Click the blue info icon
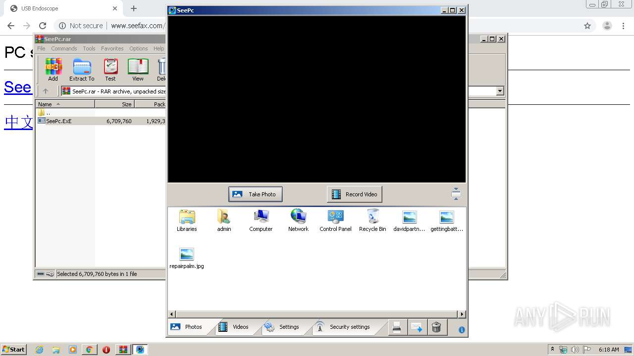The width and height of the screenshot is (634, 356). click(x=462, y=330)
